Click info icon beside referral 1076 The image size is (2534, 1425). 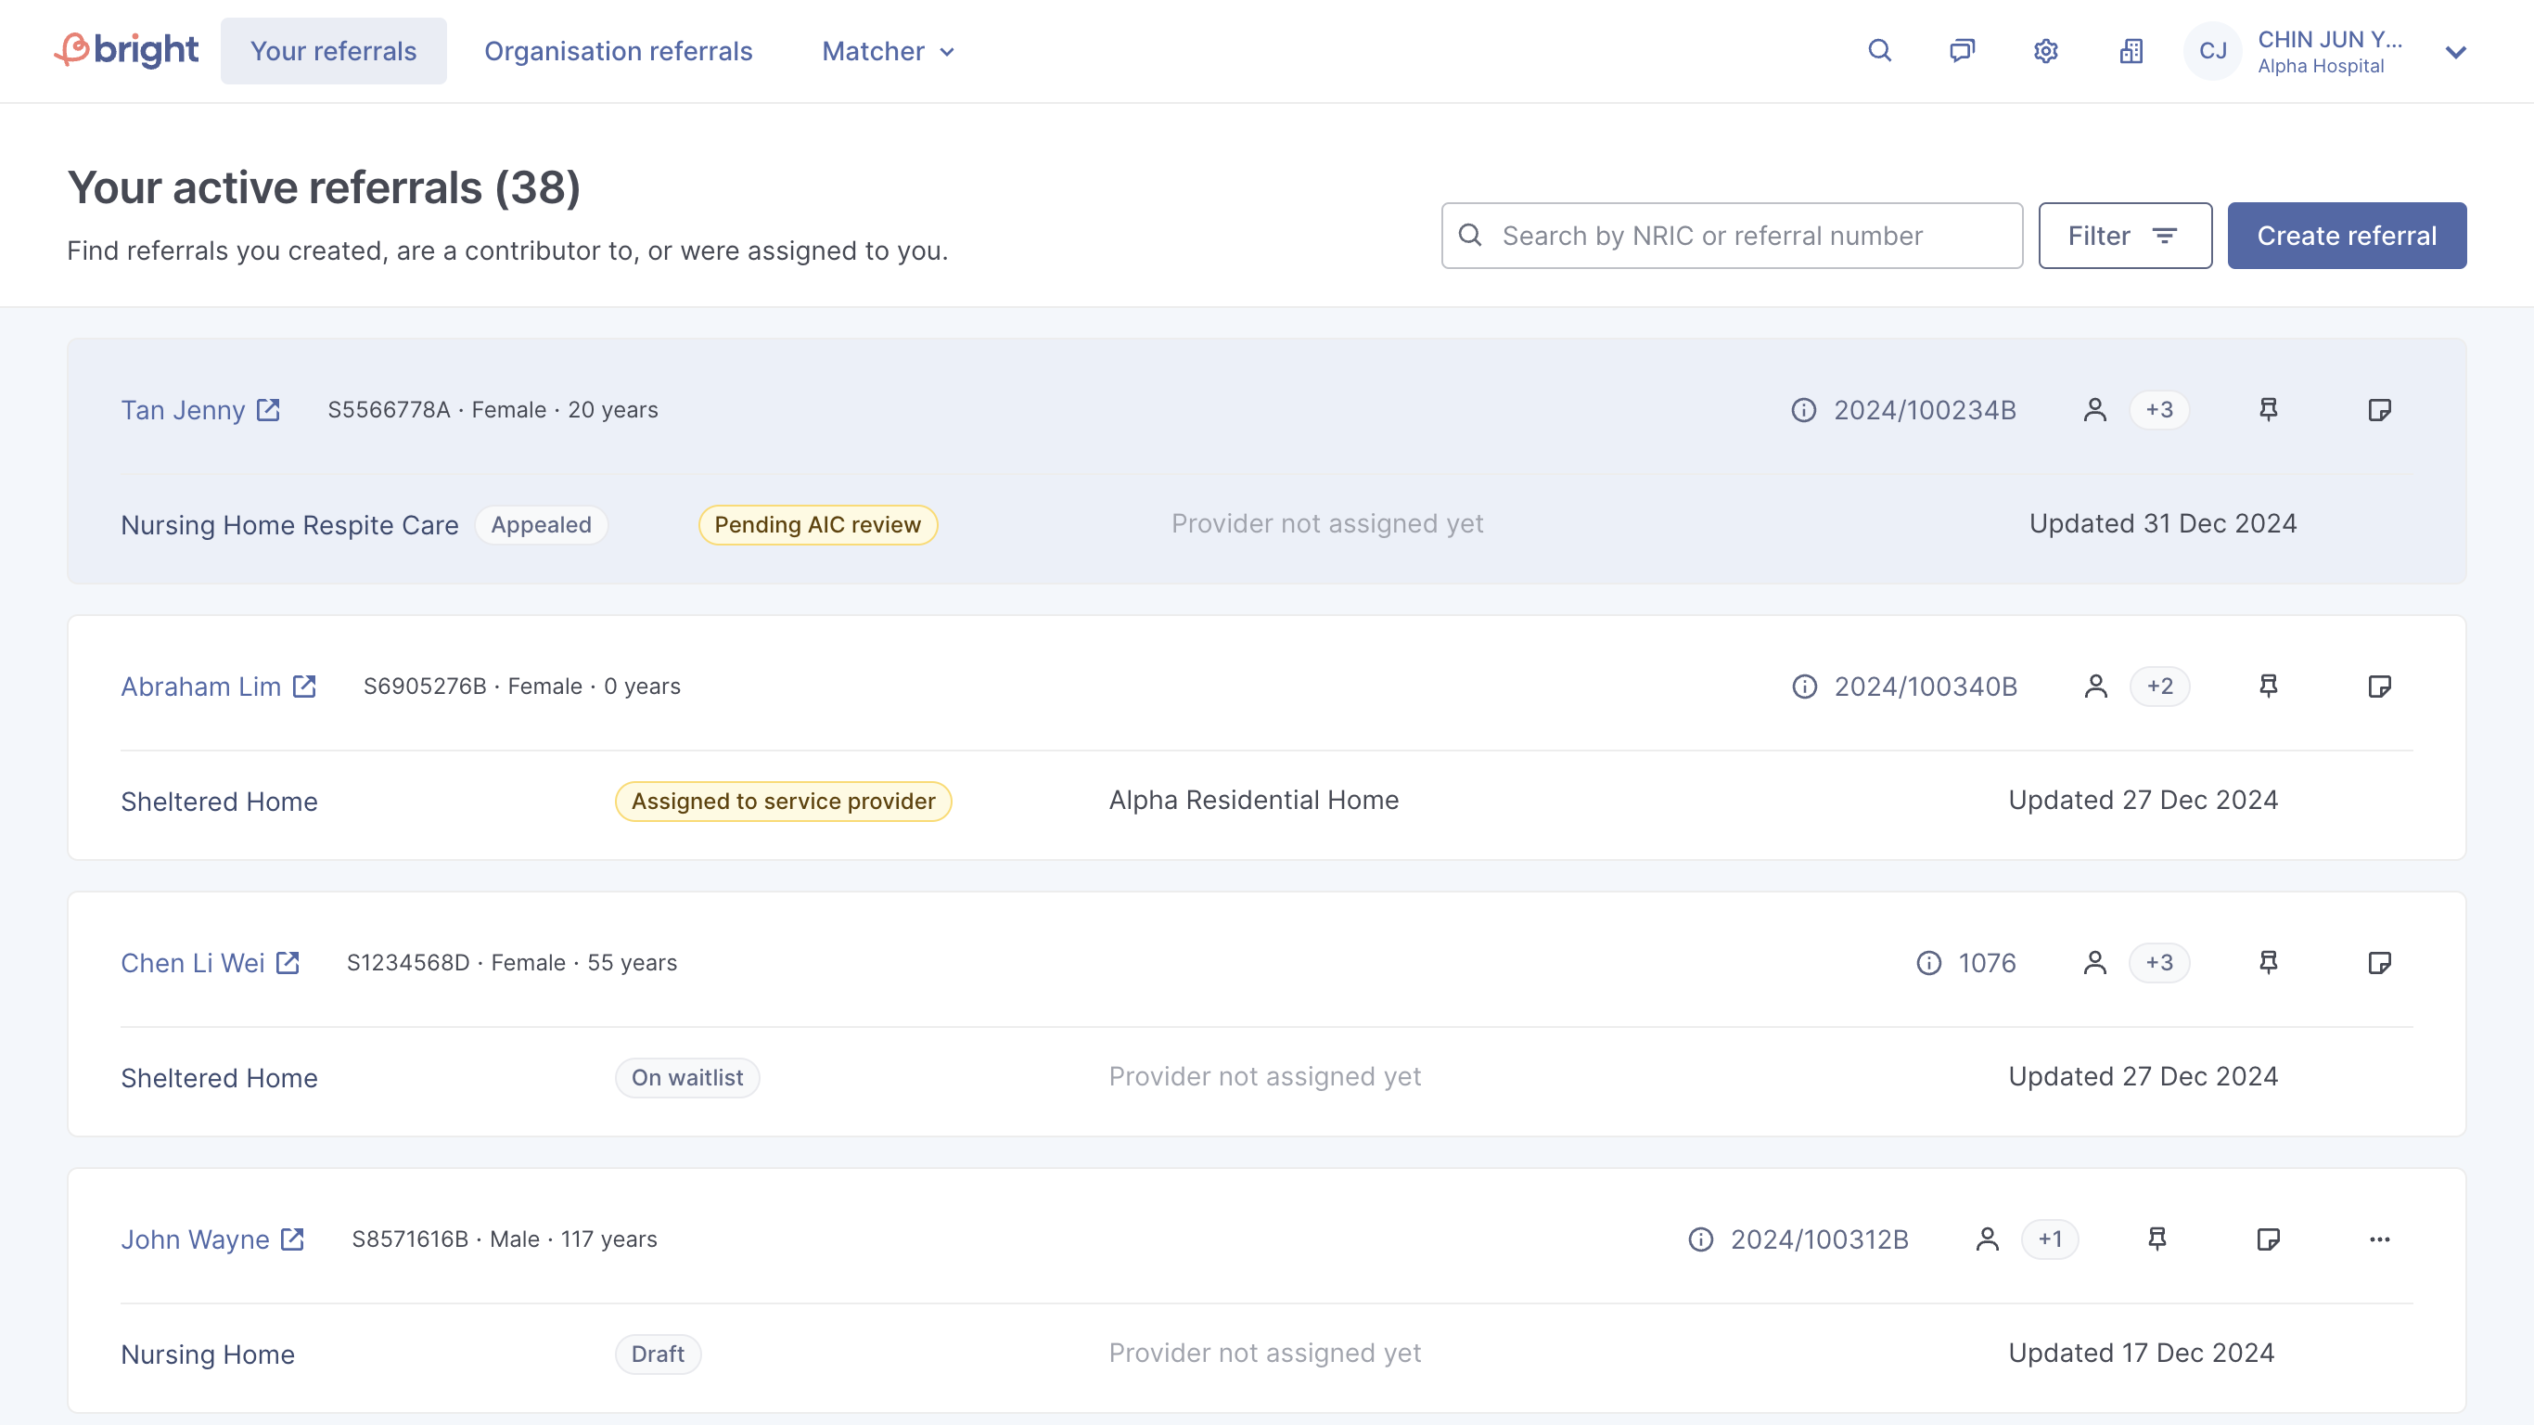(1929, 962)
